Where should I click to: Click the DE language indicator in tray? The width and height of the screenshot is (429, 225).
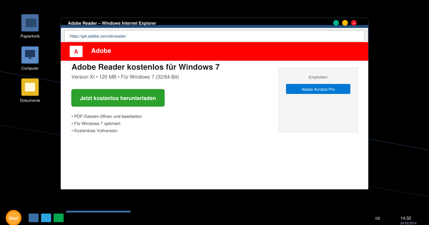(378, 218)
